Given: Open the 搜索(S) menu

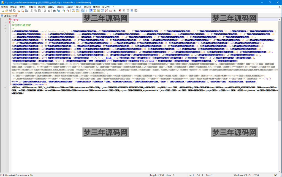Looking at the screenshot, I should click(23, 7).
